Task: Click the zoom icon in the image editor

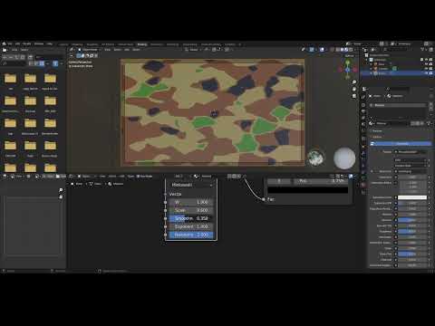Action: (x=61, y=190)
